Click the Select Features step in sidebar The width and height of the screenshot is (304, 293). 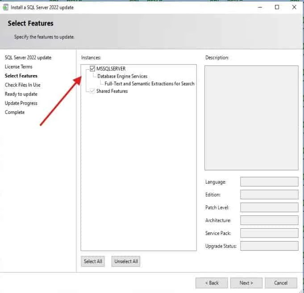click(x=21, y=76)
